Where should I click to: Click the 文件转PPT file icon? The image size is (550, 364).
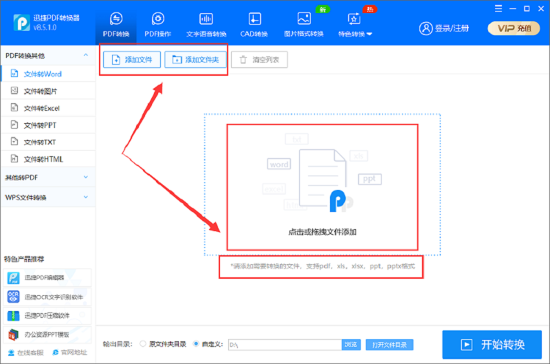[14, 125]
